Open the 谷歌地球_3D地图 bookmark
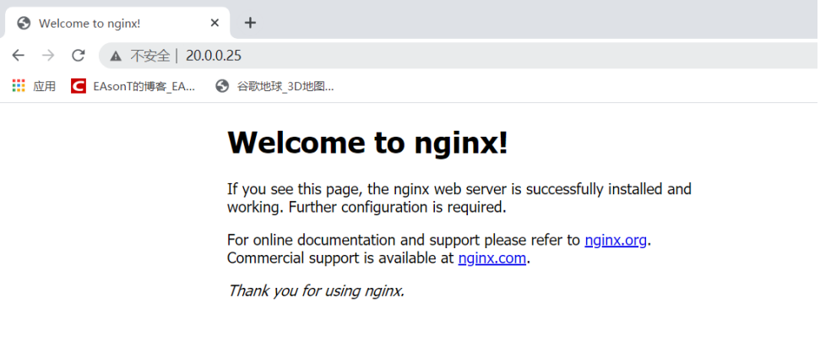The height and width of the screenshot is (352, 831). (285, 86)
